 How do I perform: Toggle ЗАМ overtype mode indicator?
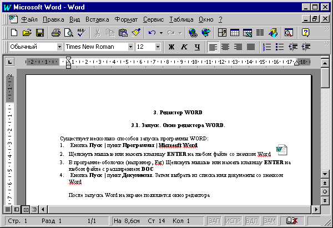[270, 221]
